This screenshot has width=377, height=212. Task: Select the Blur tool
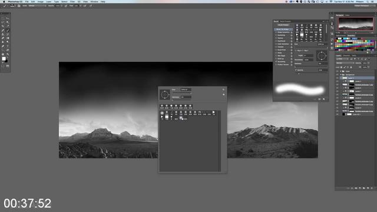2,42
